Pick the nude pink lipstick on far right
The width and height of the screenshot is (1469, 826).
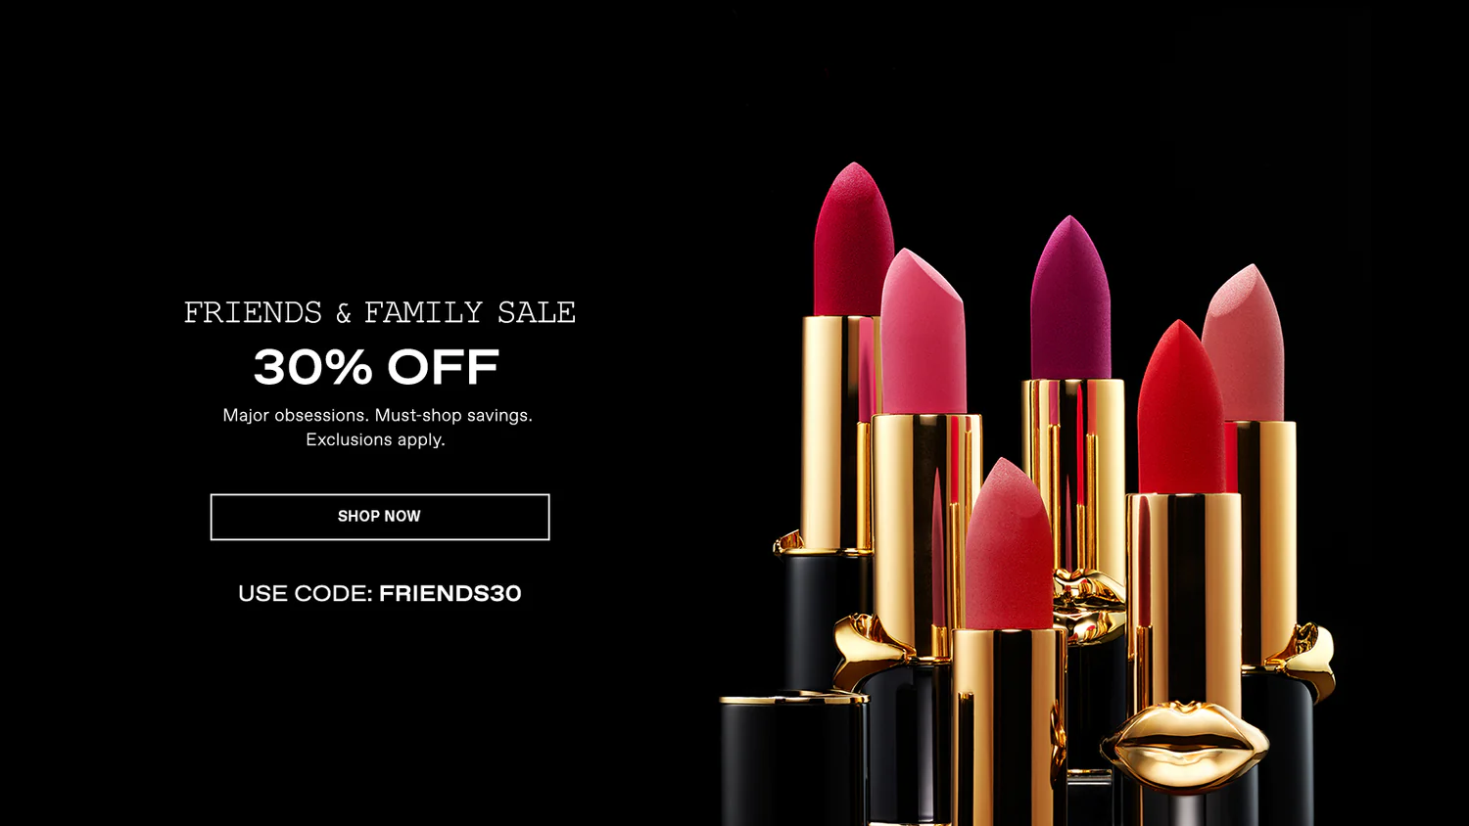pos(1244,343)
